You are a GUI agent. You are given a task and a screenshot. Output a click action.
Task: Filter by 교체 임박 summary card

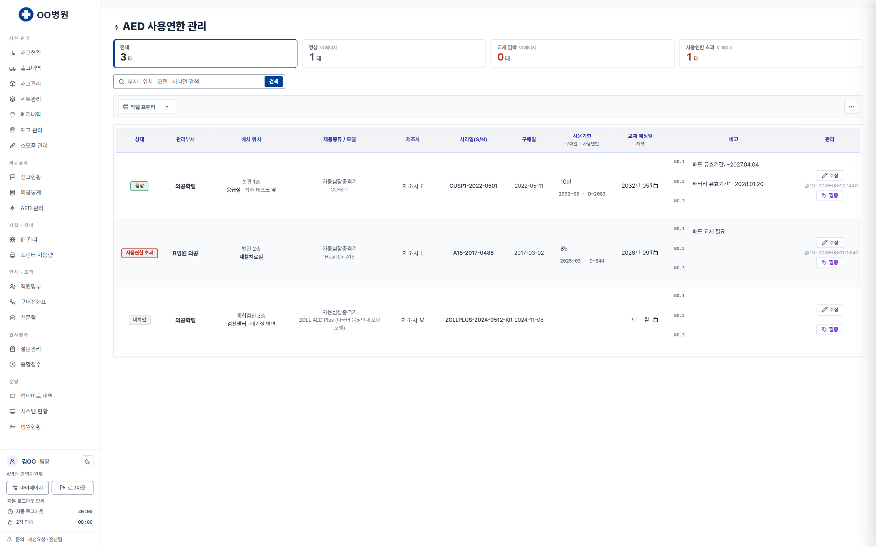click(x=582, y=54)
